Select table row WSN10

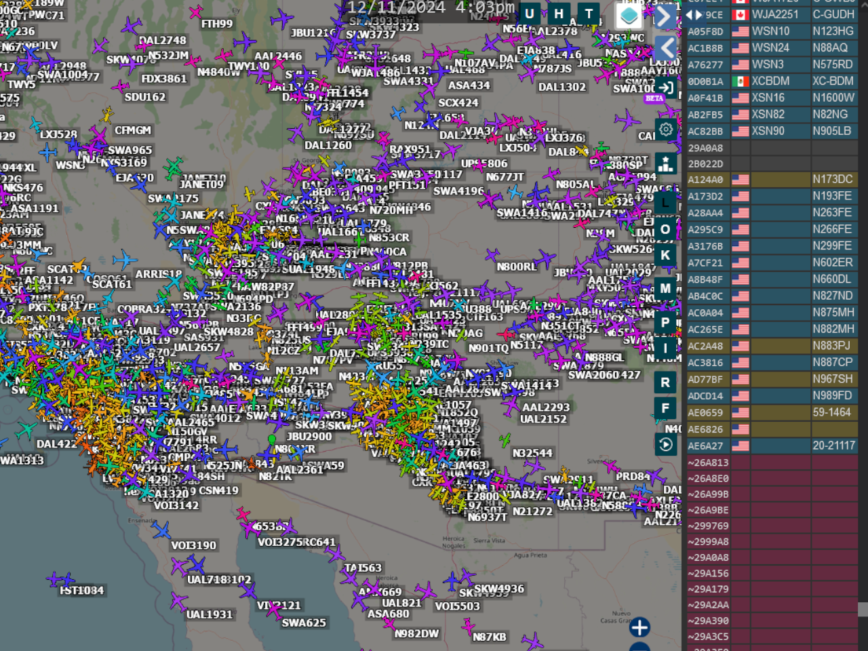[x=772, y=31]
